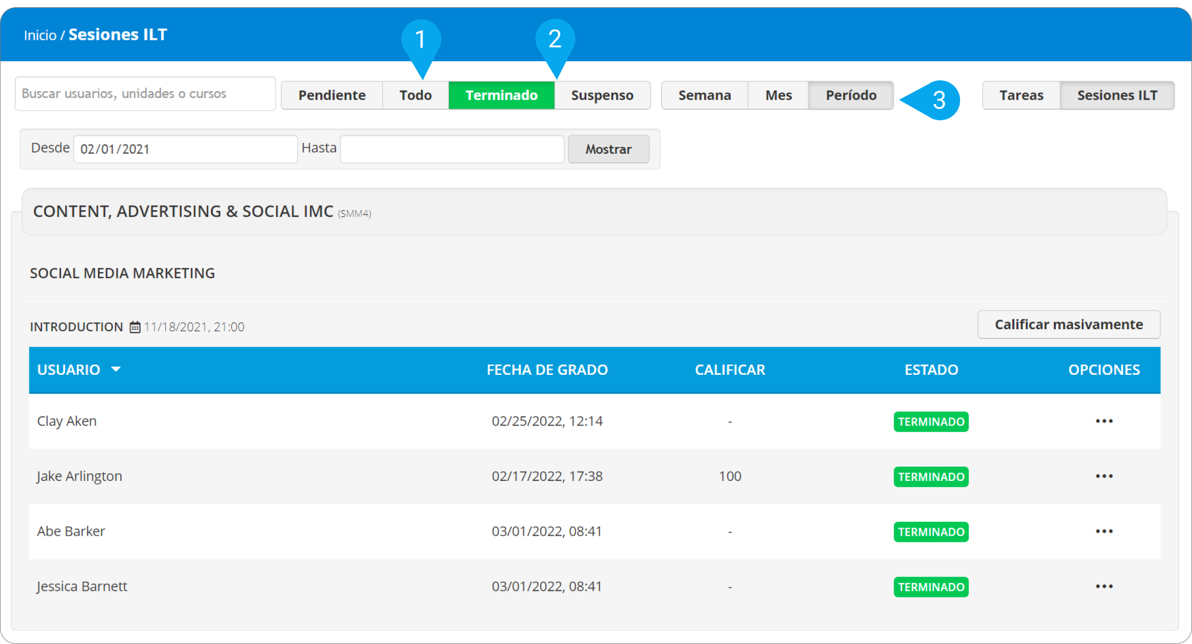
Task: Click the Sesiones ILT breadcrumb title
Action: pyautogui.click(x=118, y=34)
